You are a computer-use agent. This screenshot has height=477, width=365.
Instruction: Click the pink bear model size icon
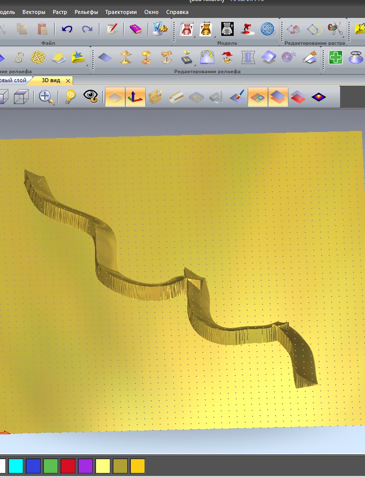tap(186, 29)
